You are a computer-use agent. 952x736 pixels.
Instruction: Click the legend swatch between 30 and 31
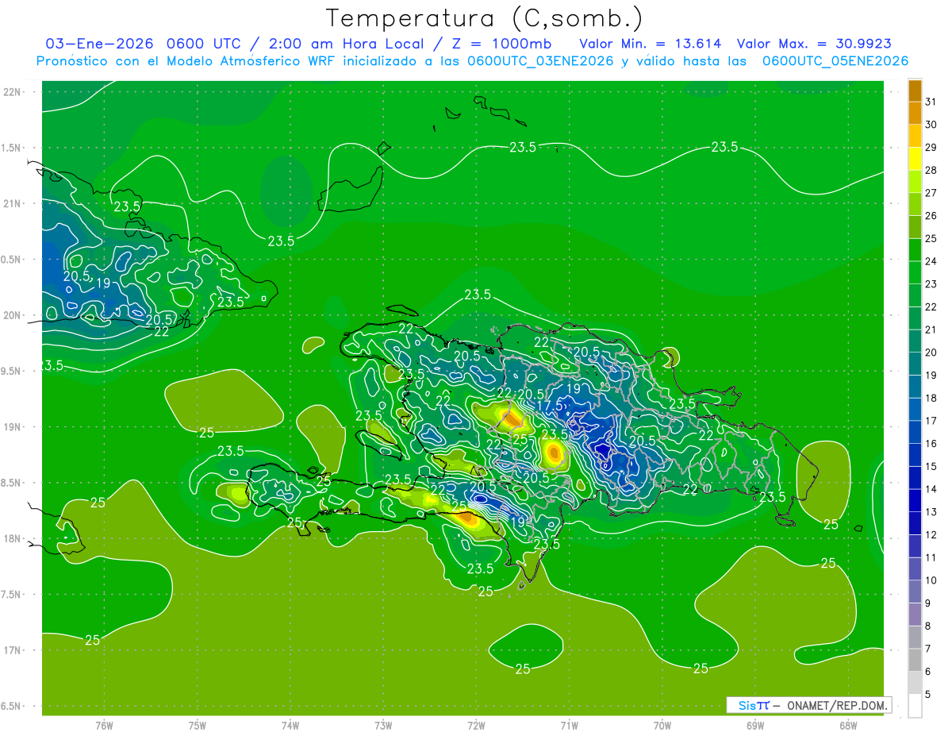click(x=915, y=114)
